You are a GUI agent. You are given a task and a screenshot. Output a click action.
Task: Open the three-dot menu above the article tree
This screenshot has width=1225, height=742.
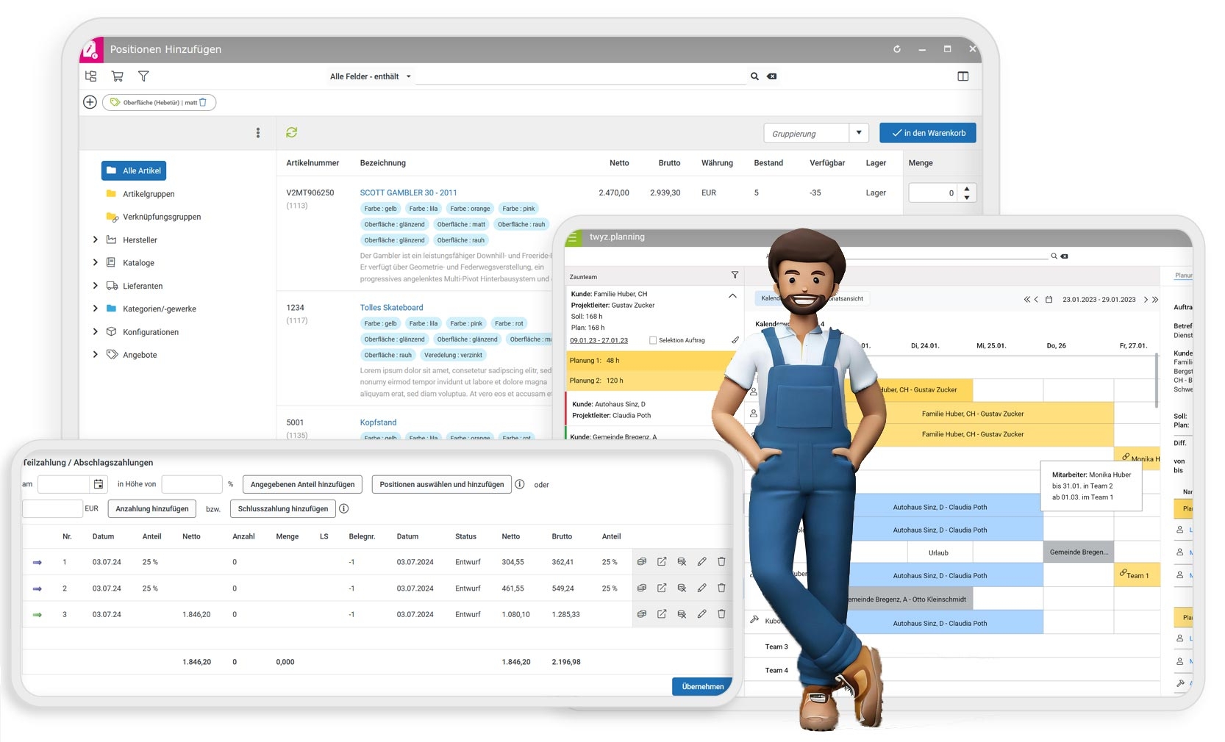click(258, 133)
